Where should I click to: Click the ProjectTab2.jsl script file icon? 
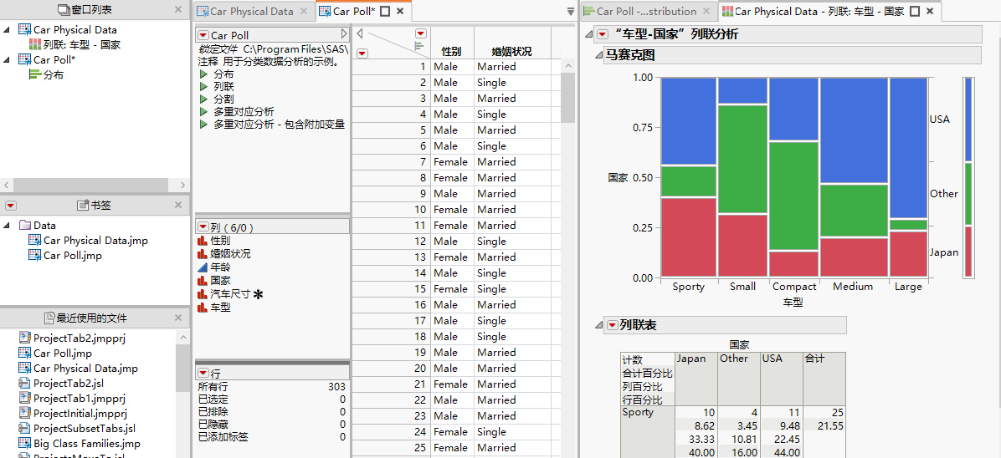25,384
